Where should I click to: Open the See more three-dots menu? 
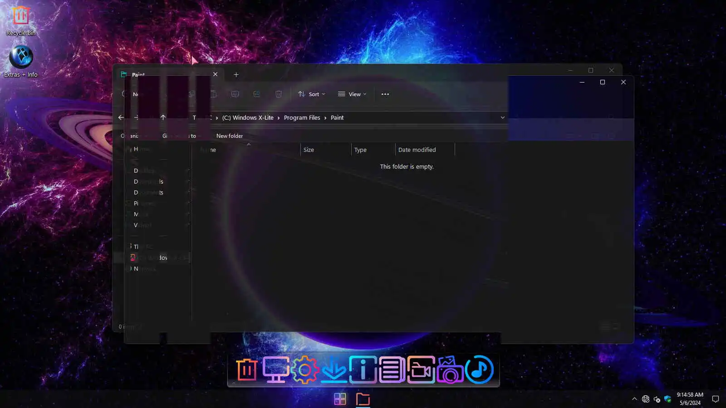pyautogui.click(x=385, y=94)
